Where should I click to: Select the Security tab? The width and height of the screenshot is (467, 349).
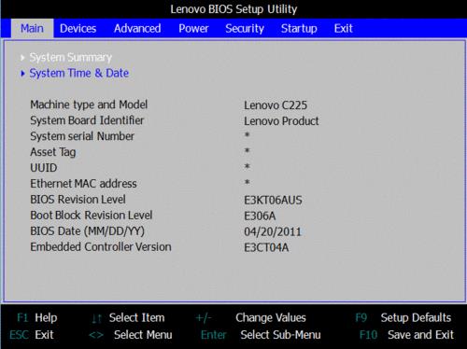pos(245,29)
